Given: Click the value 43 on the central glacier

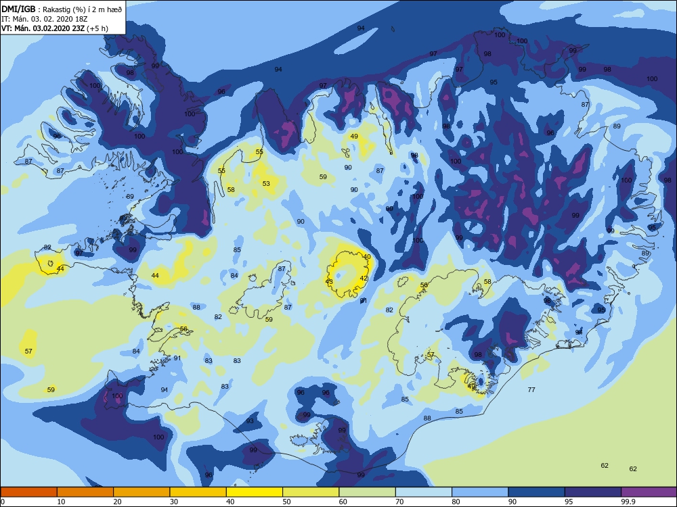Looking at the screenshot, I should (329, 281).
